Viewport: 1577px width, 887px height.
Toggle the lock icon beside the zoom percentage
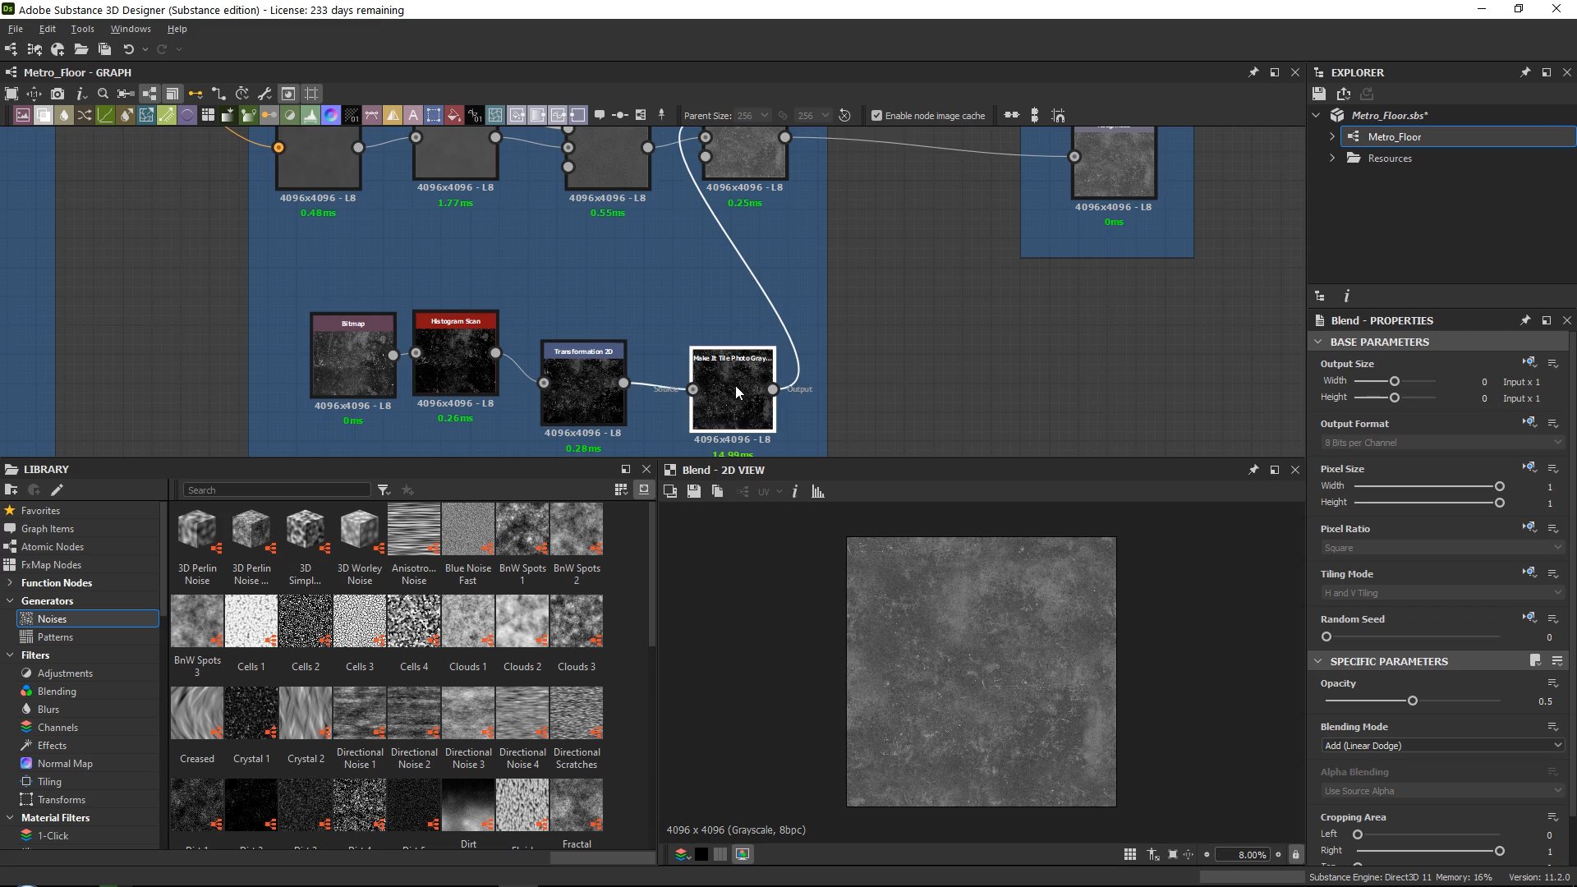coord(1296,855)
